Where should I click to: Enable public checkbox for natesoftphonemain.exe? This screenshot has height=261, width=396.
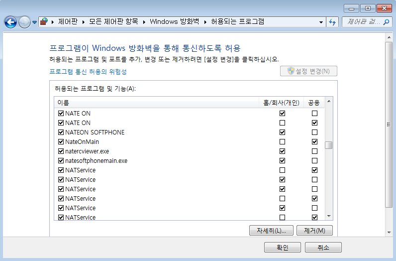[315, 160]
